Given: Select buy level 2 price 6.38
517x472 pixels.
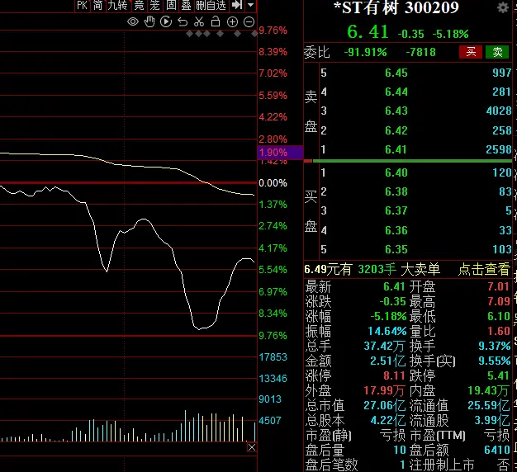Looking at the screenshot, I should click(396, 191).
